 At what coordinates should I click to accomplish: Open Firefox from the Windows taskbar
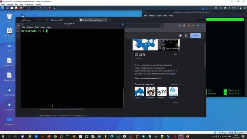[x=49, y=136]
